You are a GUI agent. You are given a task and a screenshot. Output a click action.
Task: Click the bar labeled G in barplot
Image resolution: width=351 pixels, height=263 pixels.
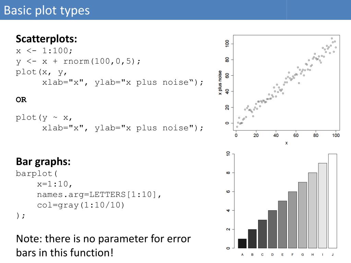(302, 215)
